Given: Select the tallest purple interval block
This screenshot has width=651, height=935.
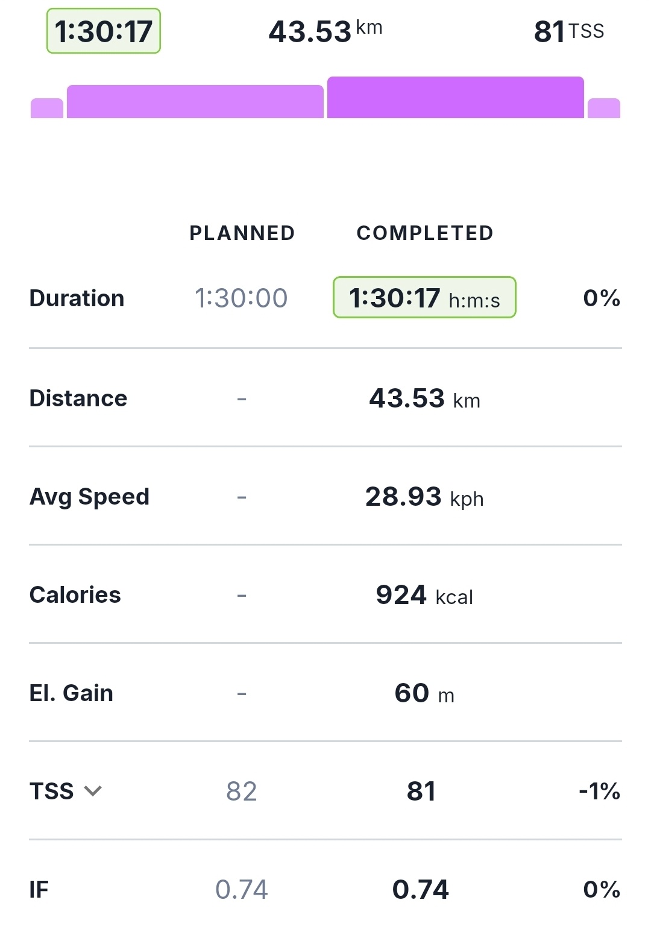Looking at the screenshot, I should pyautogui.click(x=455, y=98).
